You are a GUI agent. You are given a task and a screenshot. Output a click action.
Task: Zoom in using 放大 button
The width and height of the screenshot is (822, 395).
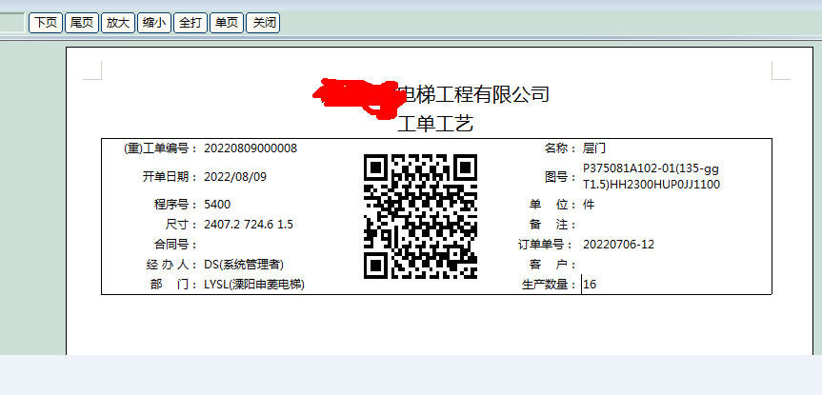click(118, 23)
